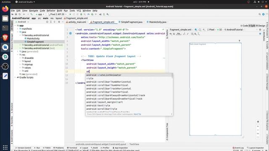The image size is (269, 151).
Task: Open Brave browser from the dock
Action: [x=5, y=37]
